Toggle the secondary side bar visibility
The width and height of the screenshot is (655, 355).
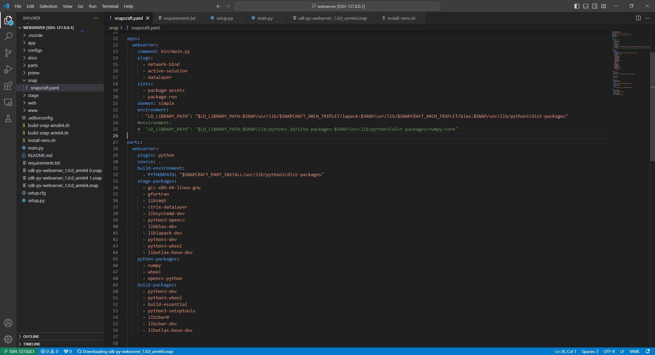pos(595,6)
